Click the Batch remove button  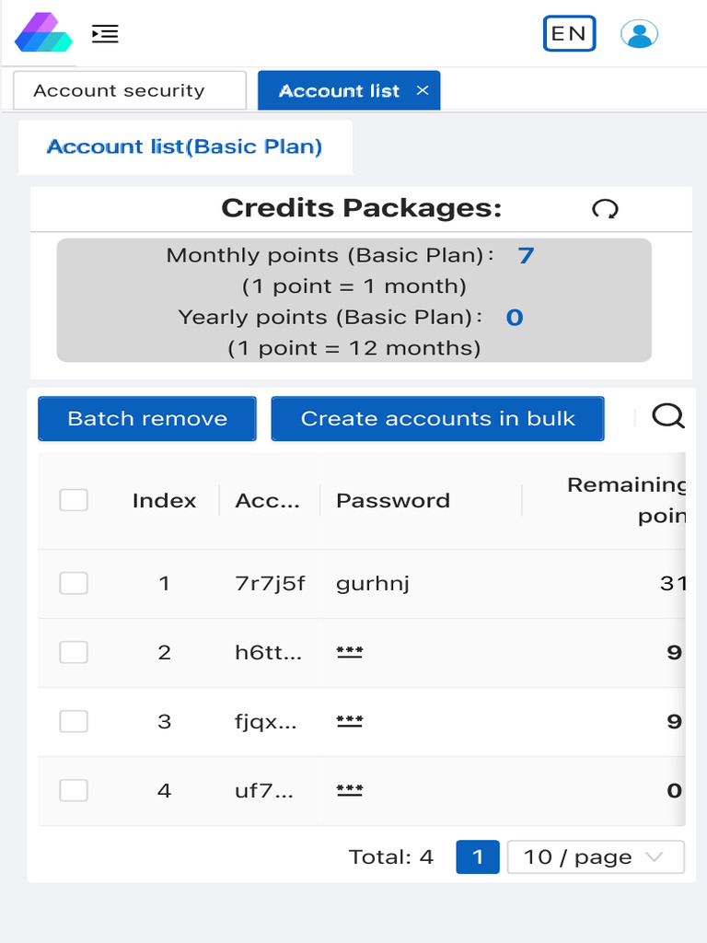(x=147, y=419)
